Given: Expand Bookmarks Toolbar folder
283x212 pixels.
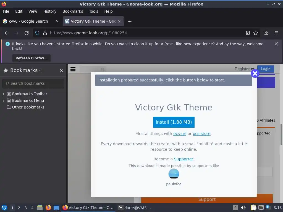Looking at the screenshot, I should pyautogui.click(x=3, y=94).
